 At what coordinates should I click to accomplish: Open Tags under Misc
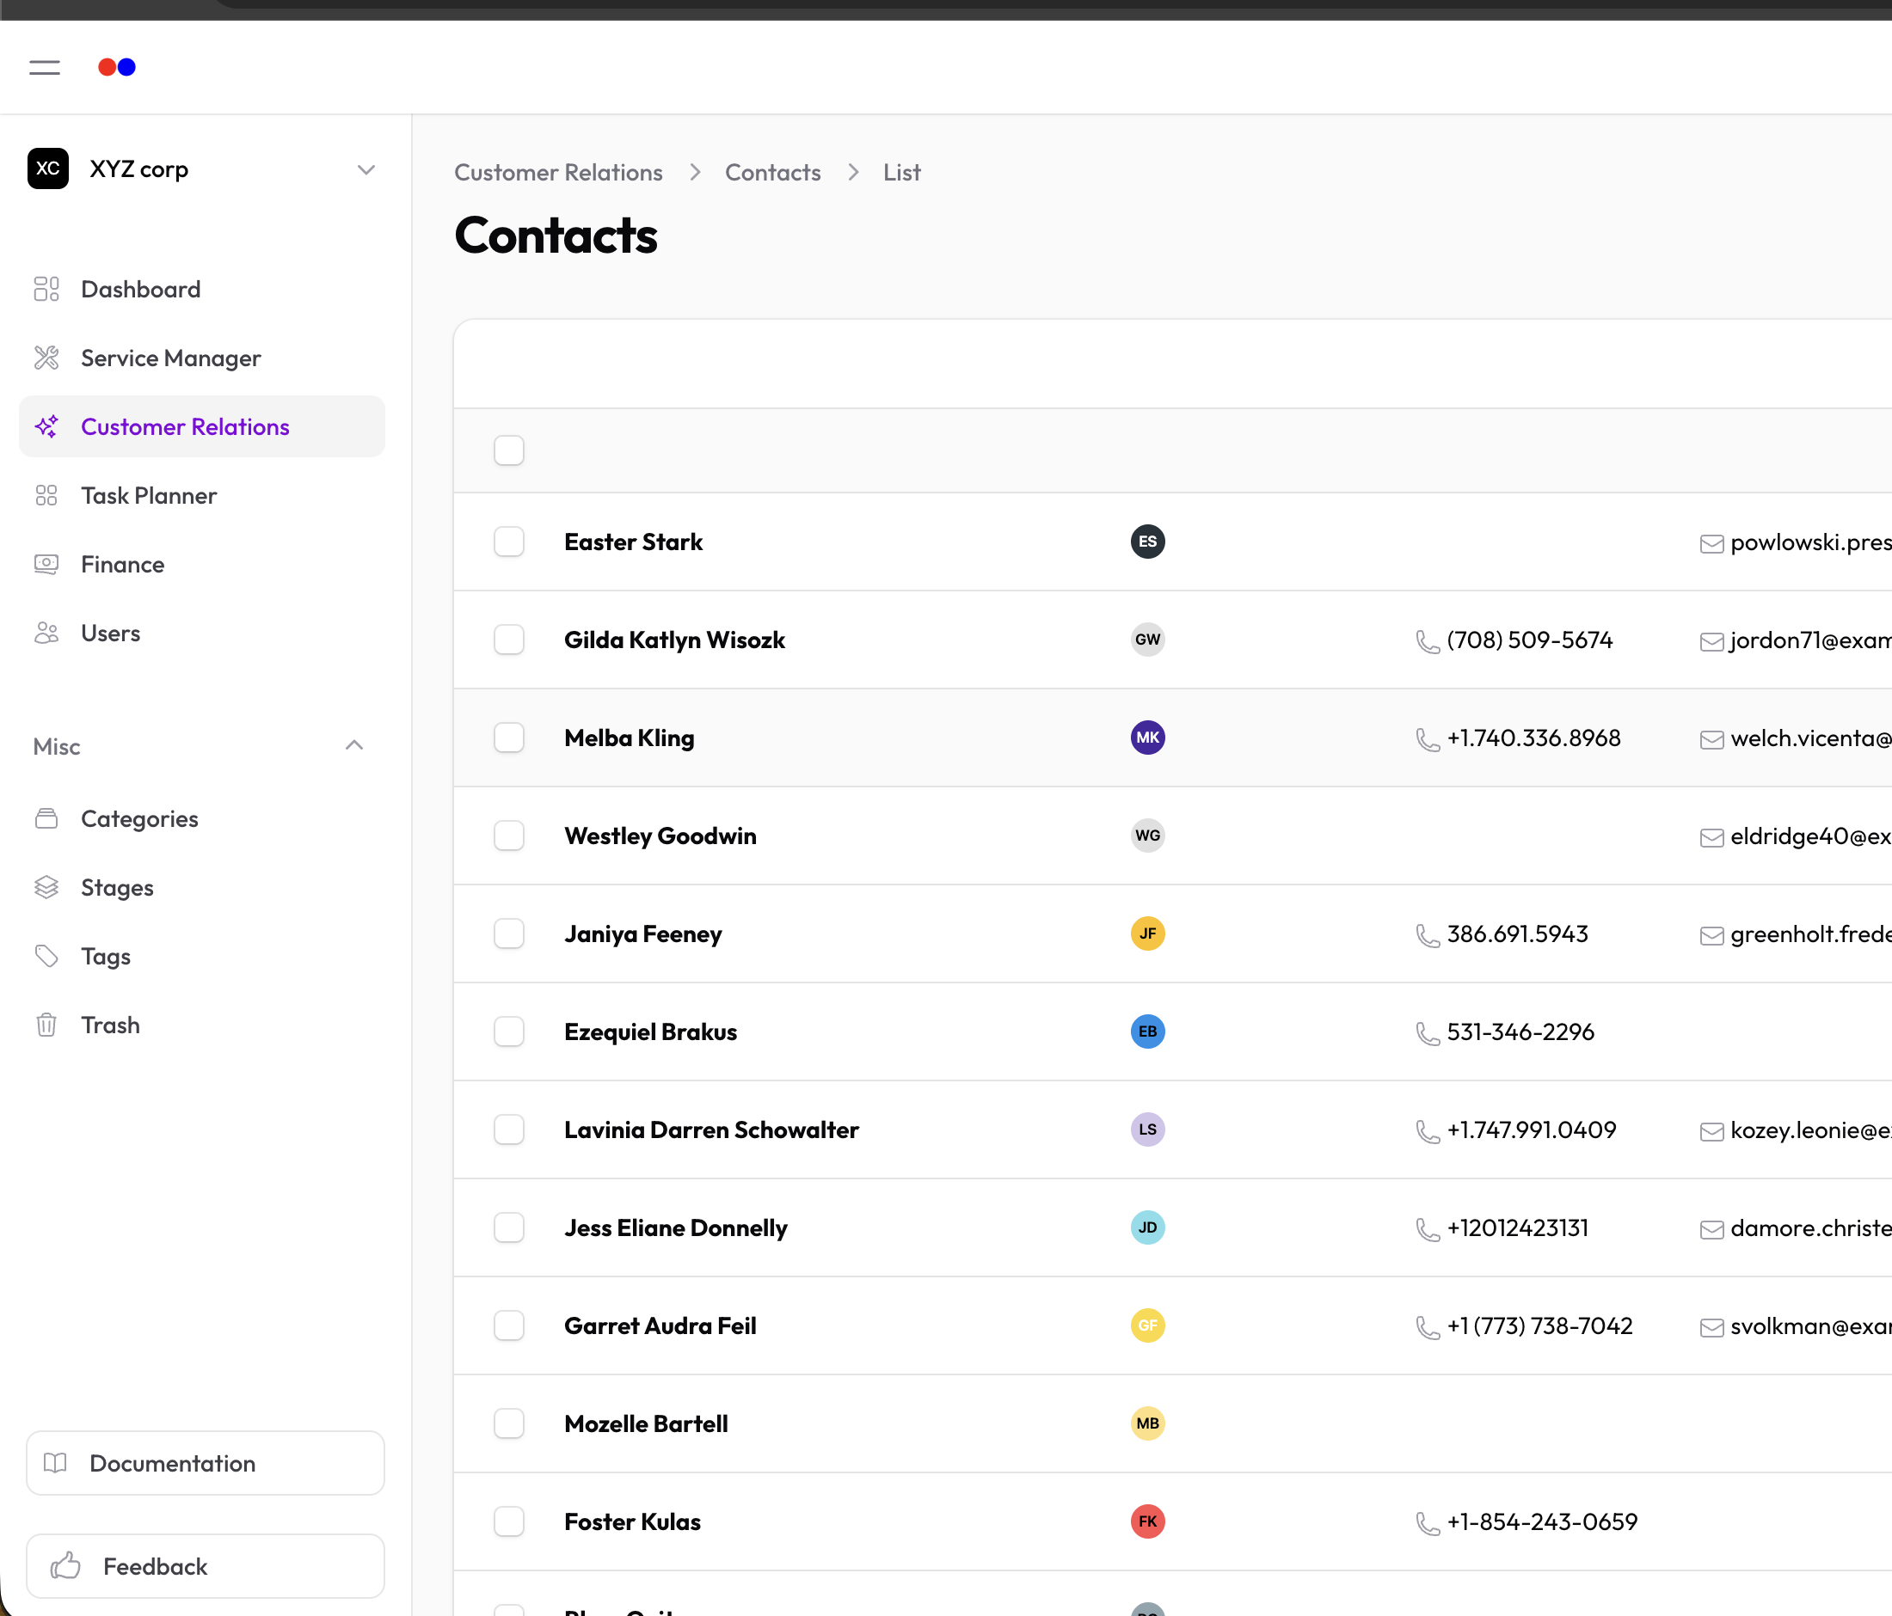(x=202, y=957)
